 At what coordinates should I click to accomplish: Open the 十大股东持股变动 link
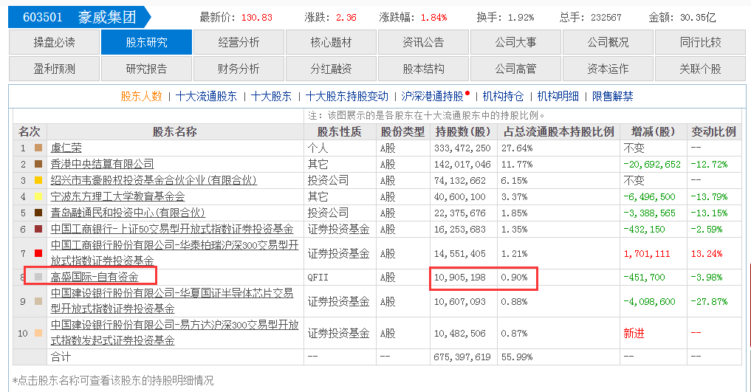pos(347,96)
